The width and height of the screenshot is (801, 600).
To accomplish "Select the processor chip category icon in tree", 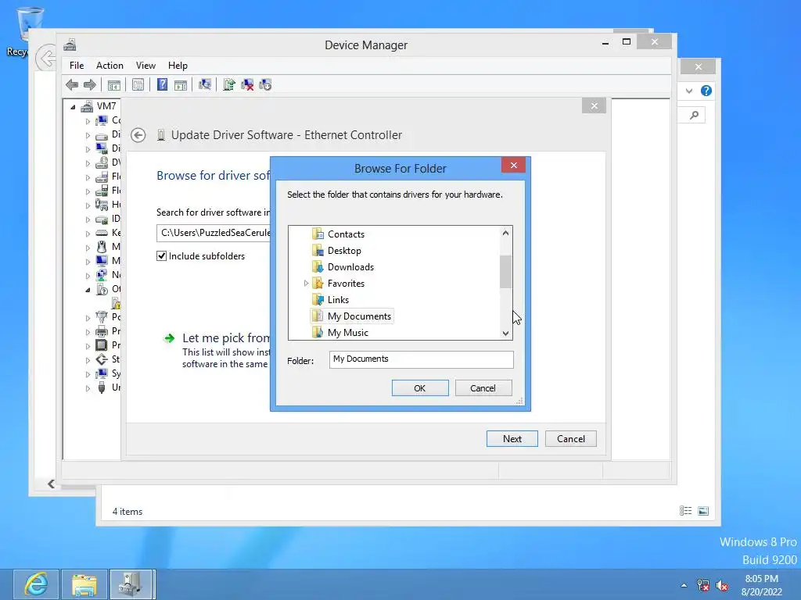I will [102, 345].
